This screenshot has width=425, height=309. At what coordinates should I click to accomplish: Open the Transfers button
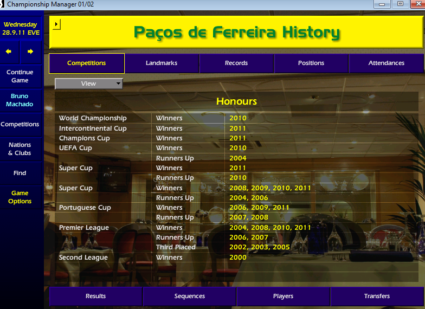click(377, 296)
